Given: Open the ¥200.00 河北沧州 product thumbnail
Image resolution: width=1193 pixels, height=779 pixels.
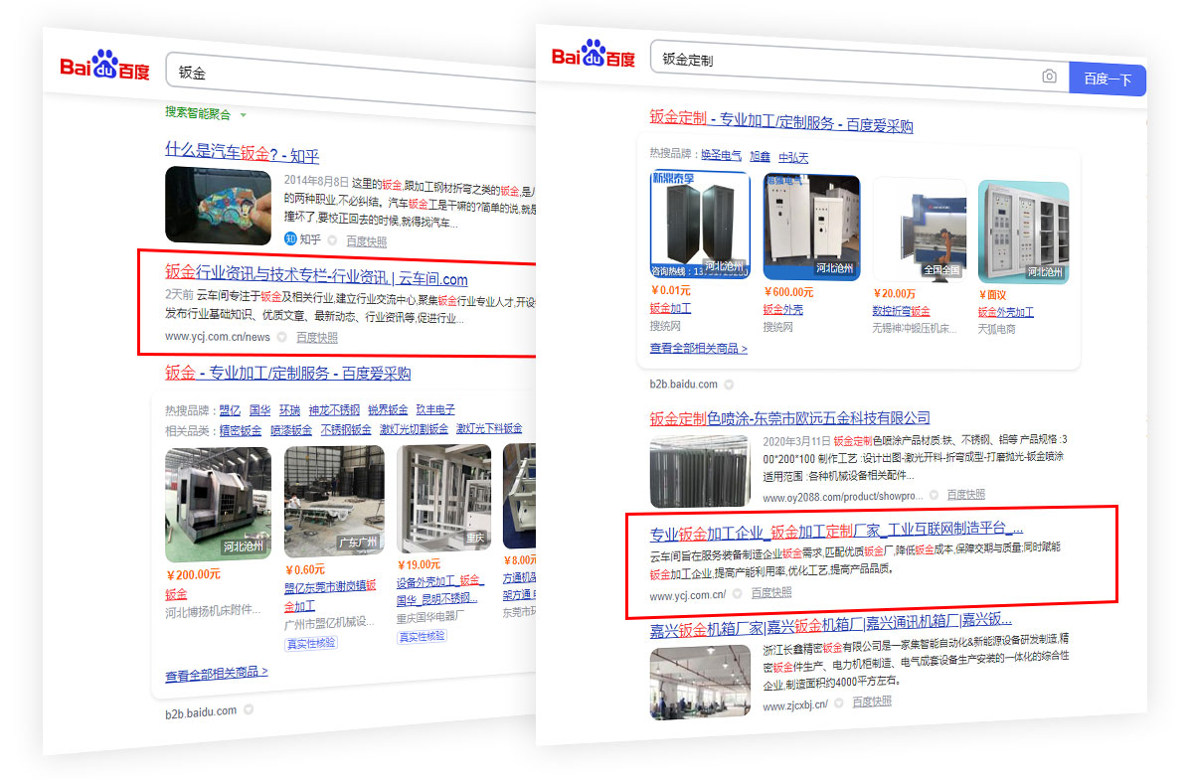Looking at the screenshot, I should 218,502.
